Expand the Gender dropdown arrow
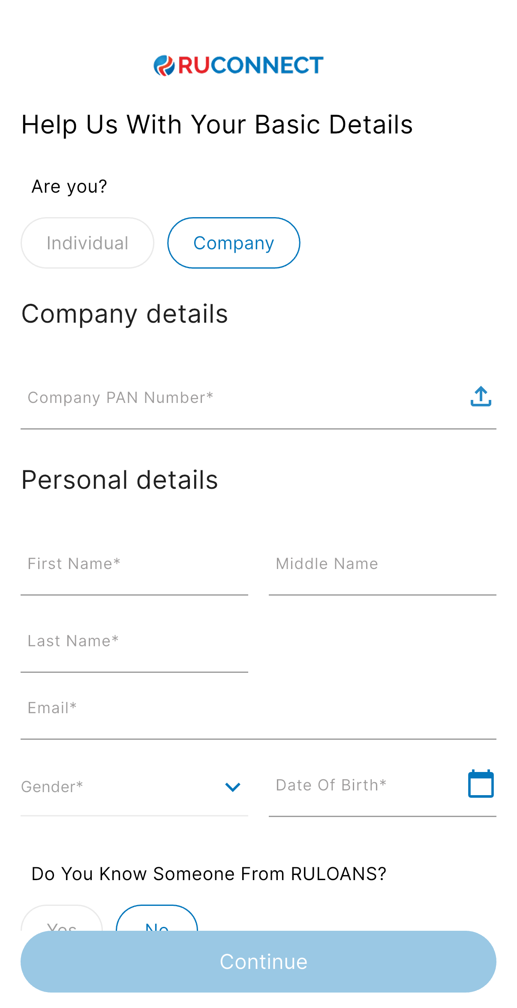 click(x=233, y=787)
